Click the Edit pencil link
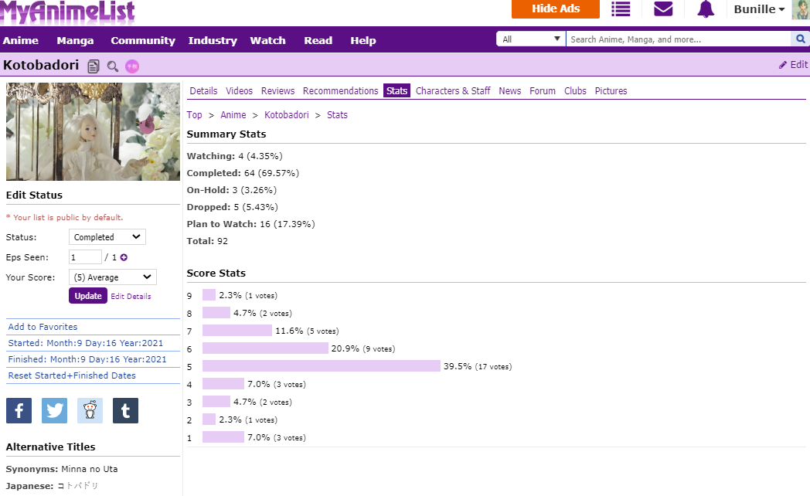 pos(794,65)
